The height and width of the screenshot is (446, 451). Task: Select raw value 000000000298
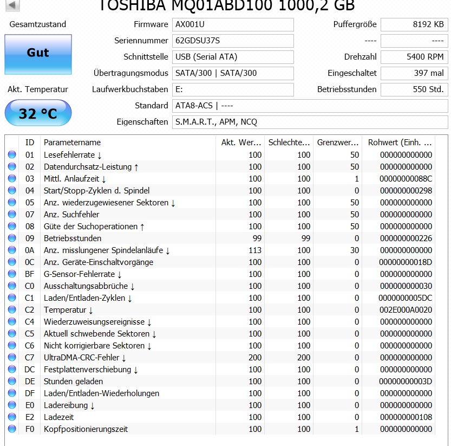point(406,191)
